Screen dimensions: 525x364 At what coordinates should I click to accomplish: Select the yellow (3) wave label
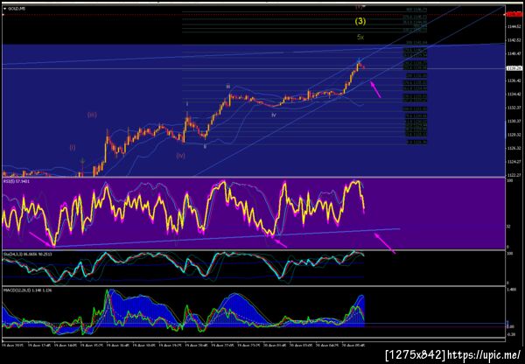click(x=360, y=21)
